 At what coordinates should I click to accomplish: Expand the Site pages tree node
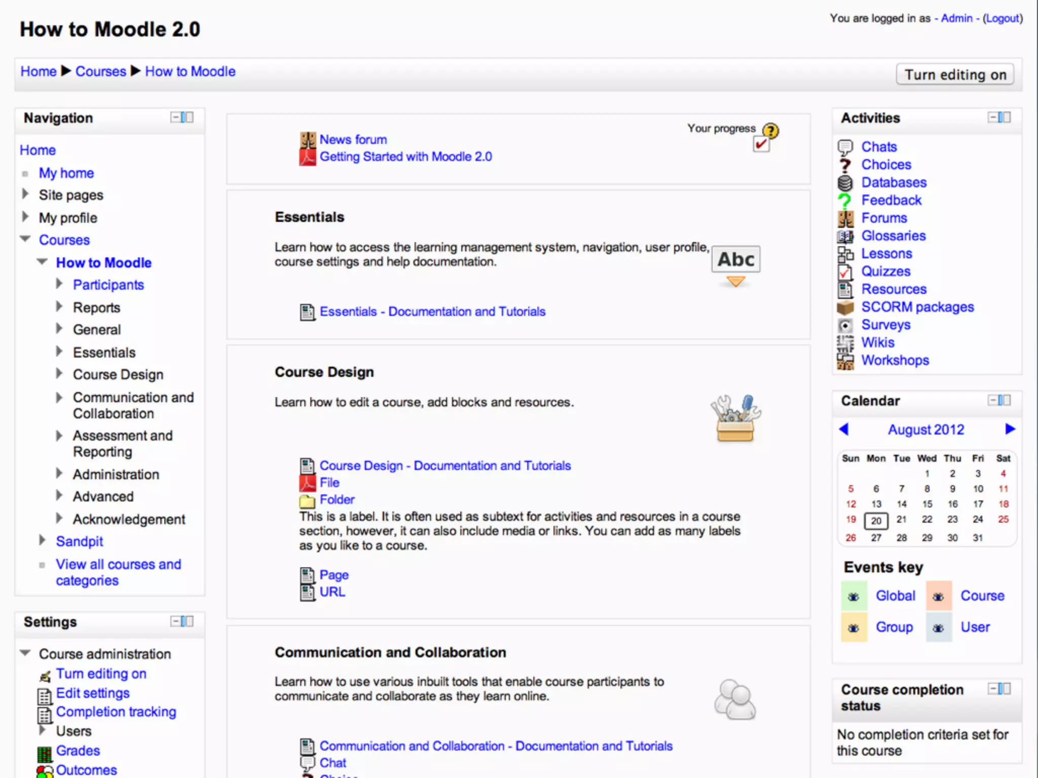[25, 194]
